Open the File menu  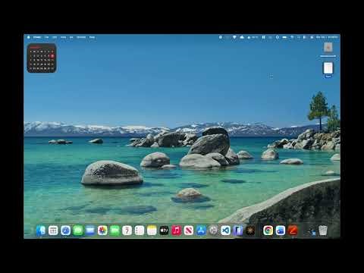46,37
